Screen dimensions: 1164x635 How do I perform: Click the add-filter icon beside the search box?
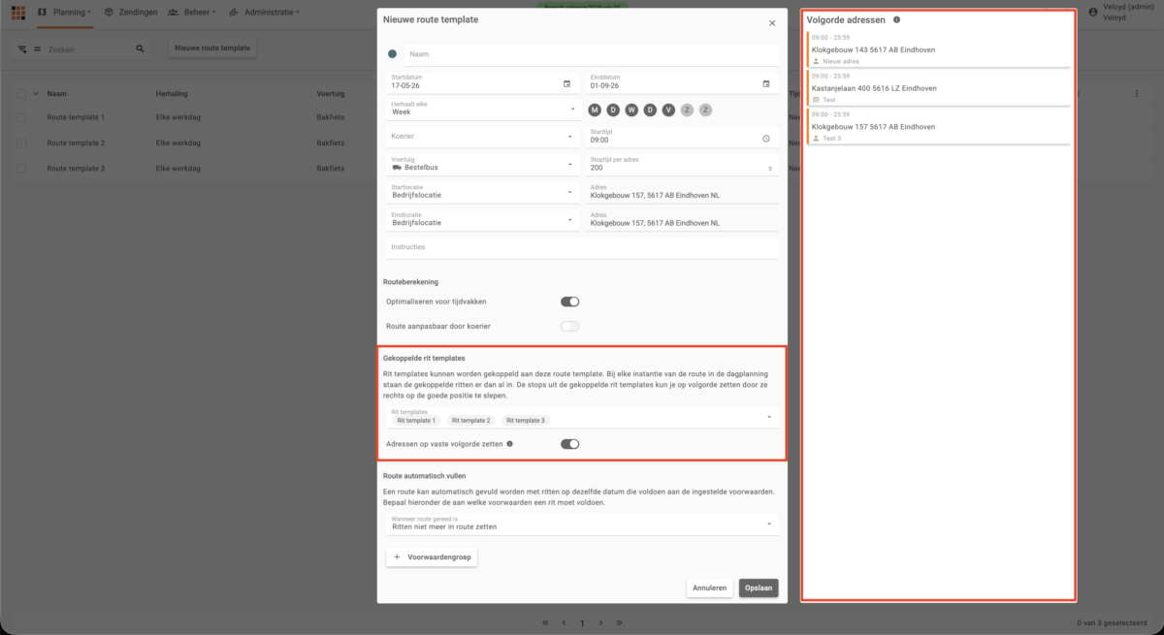click(21, 48)
